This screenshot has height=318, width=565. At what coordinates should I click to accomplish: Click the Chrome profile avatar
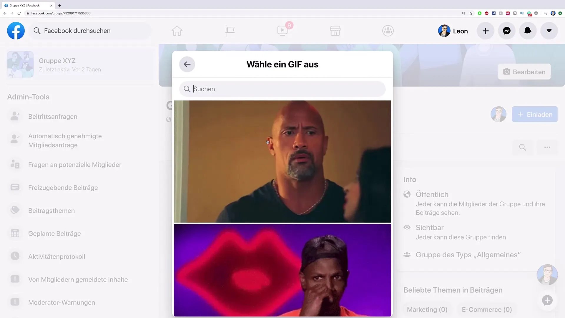coord(553,13)
